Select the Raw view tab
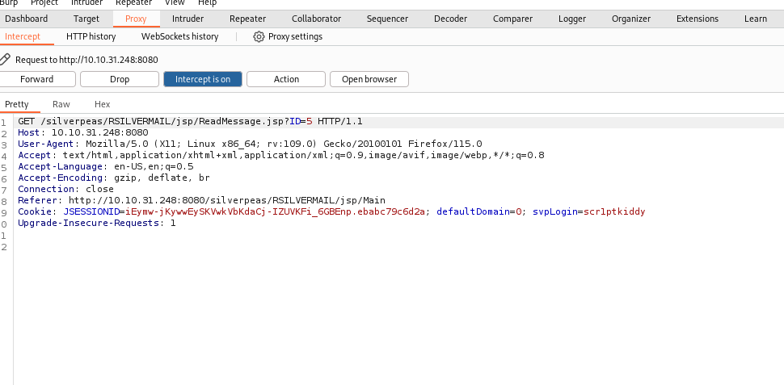Image resolution: width=784 pixels, height=385 pixels. pos(61,104)
